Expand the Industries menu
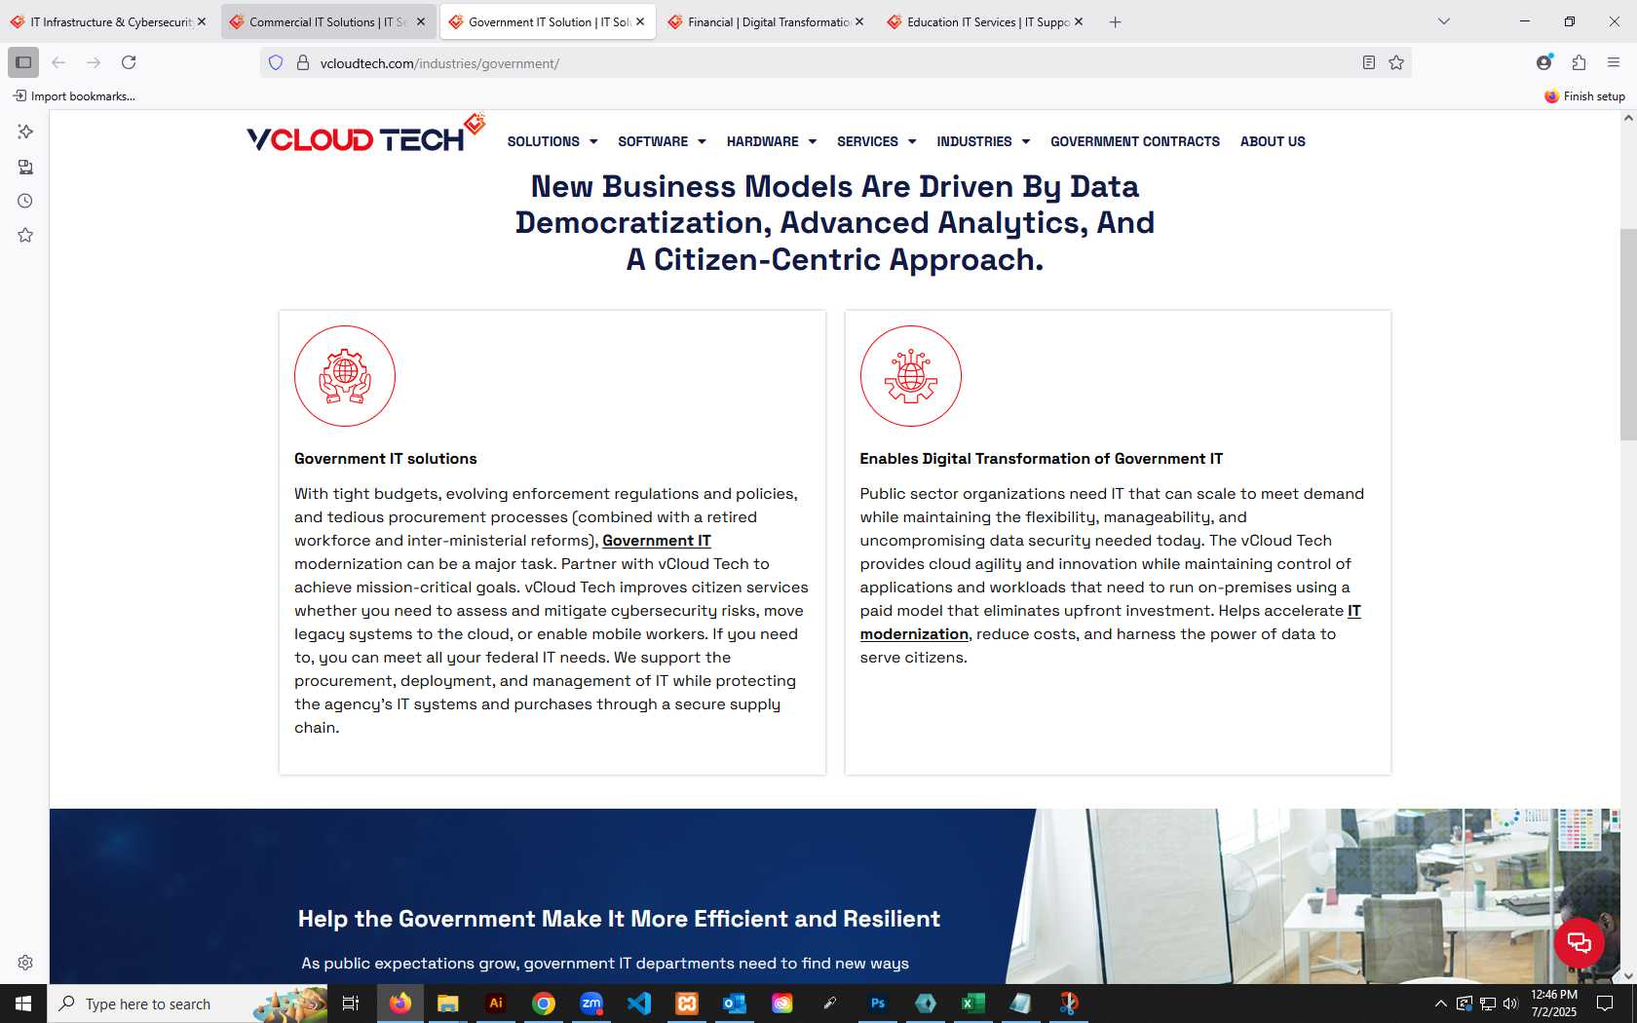The width and height of the screenshot is (1637, 1023). pos(983,141)
